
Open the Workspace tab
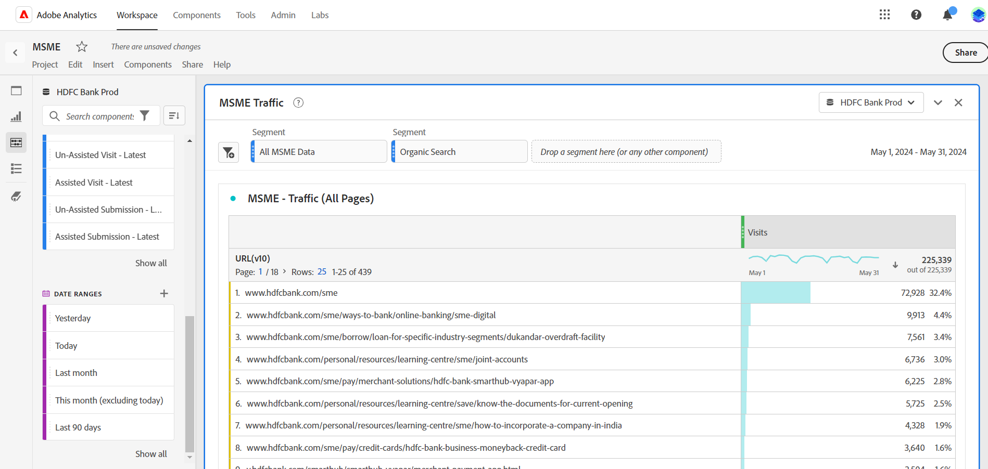pyautogui.click(x=137, y=15)
